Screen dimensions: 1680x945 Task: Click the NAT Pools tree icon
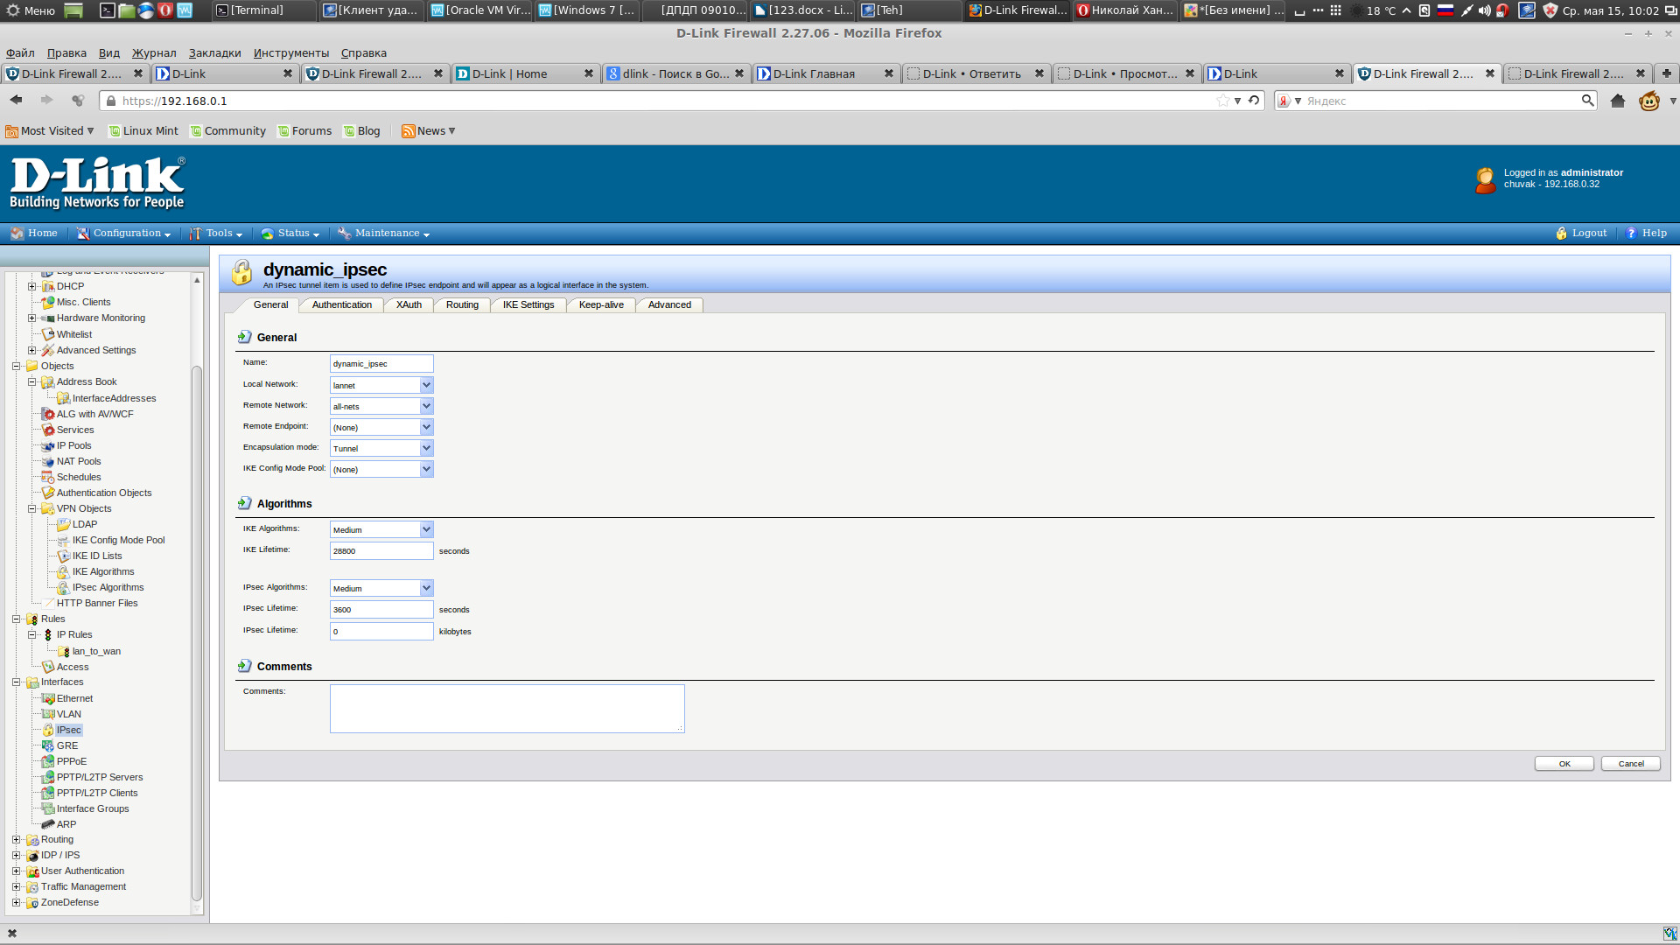(48, 461)
